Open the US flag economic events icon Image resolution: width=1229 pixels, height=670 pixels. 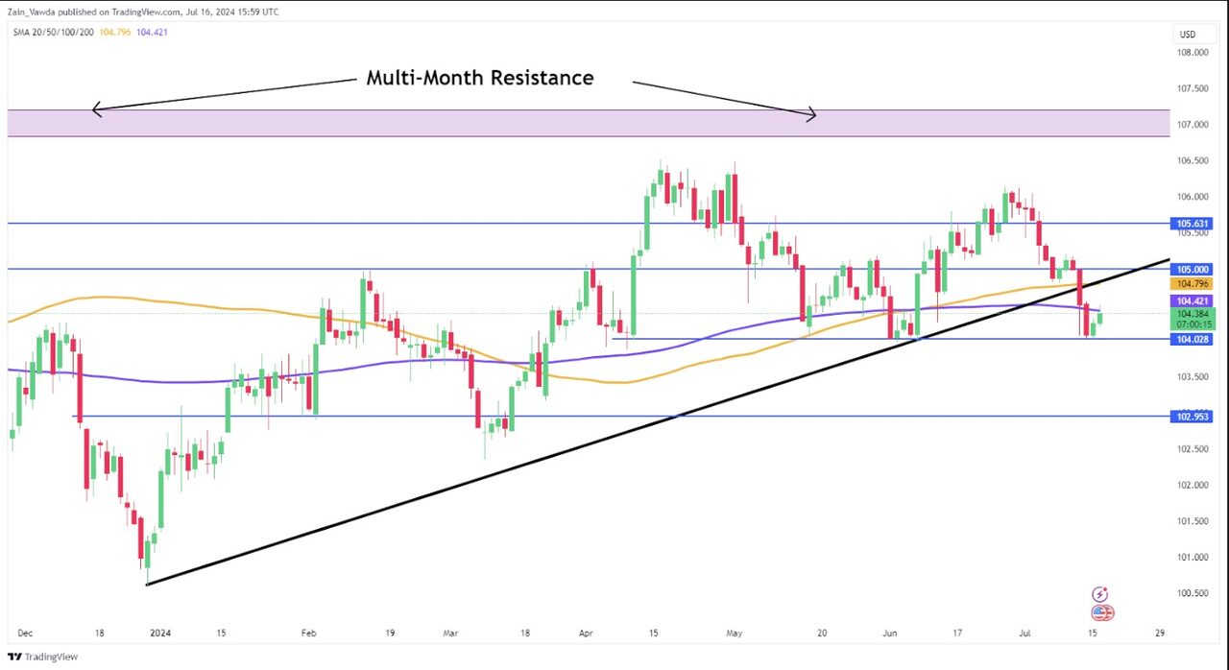tap(1101, 612)
